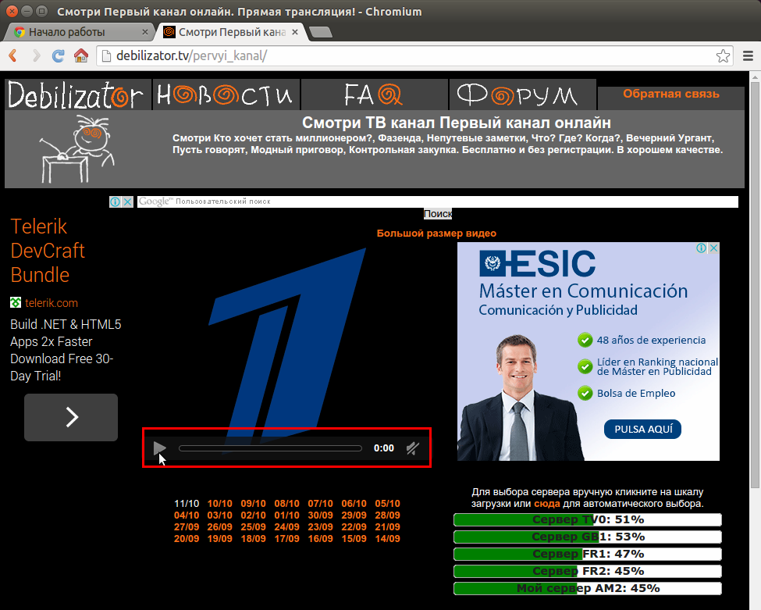Click the Обратная связь link
Viewport: 761px width, 610px height.
pos(670,94)
